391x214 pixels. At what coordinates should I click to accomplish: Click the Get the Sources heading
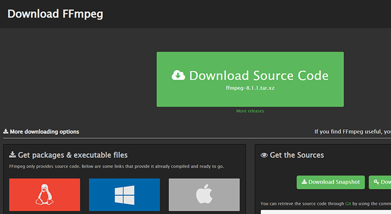coord(292,155)
